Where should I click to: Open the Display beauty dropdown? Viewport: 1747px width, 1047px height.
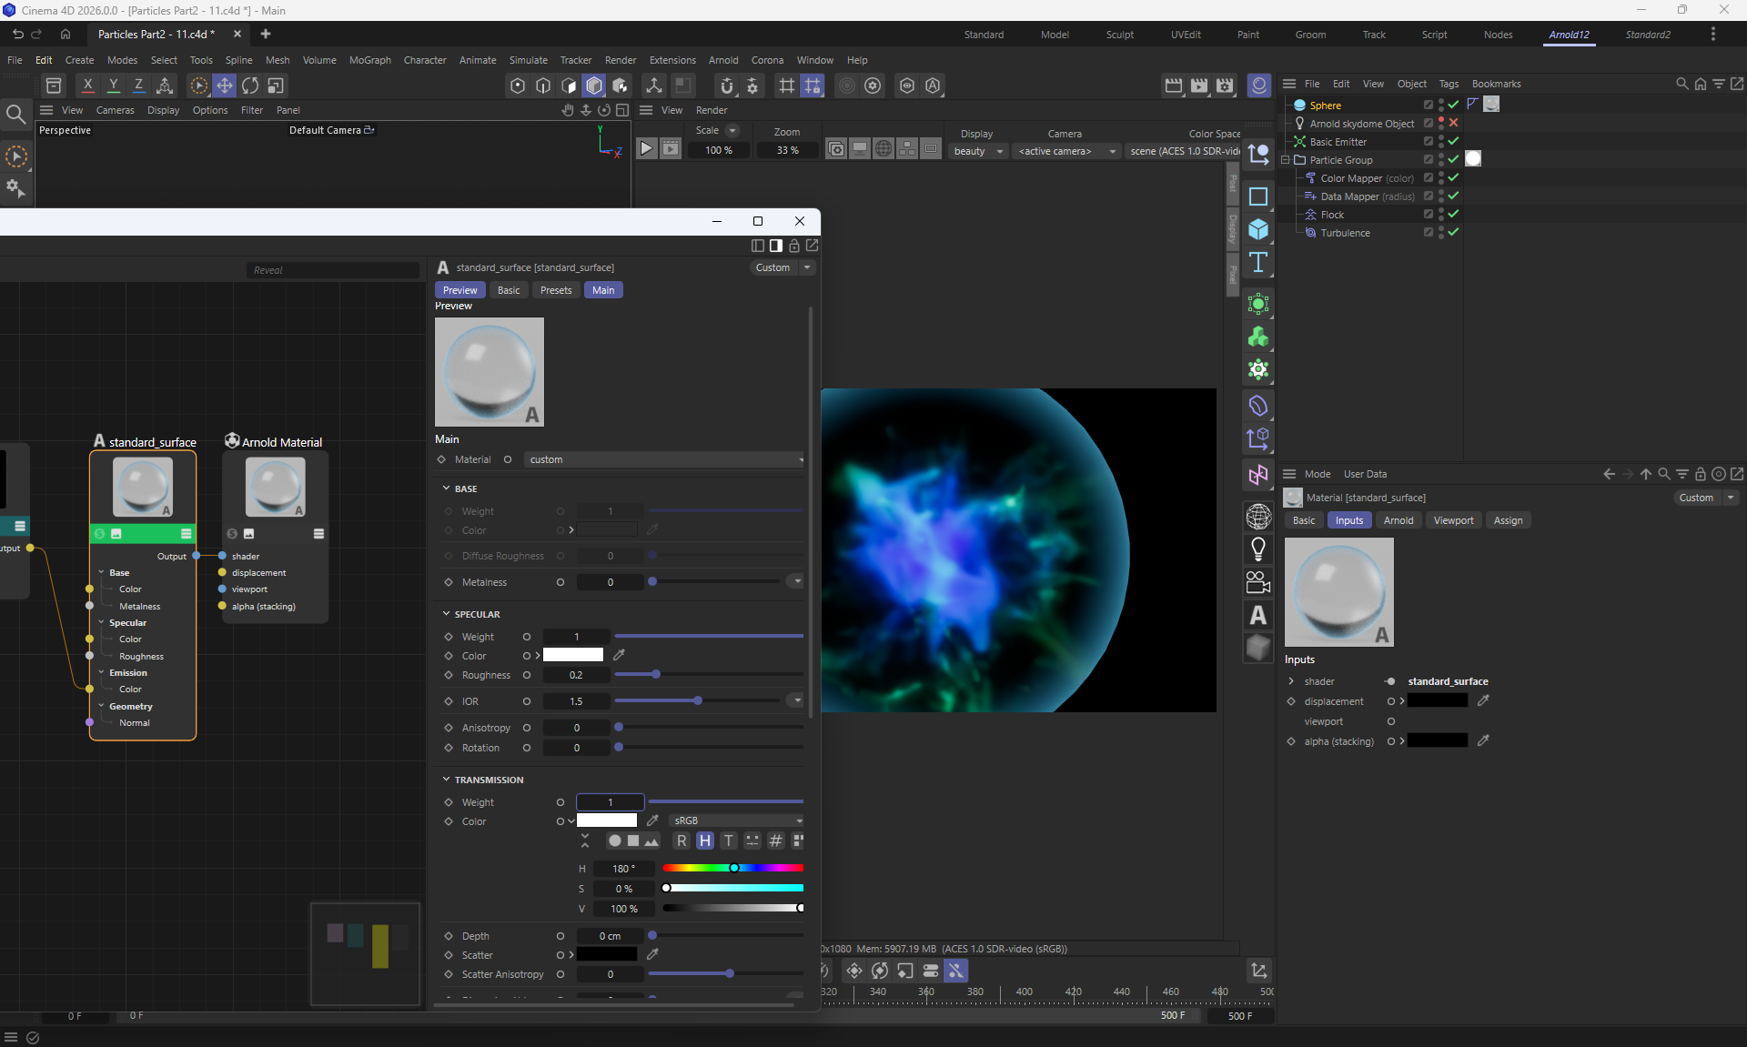coord(979,151)
